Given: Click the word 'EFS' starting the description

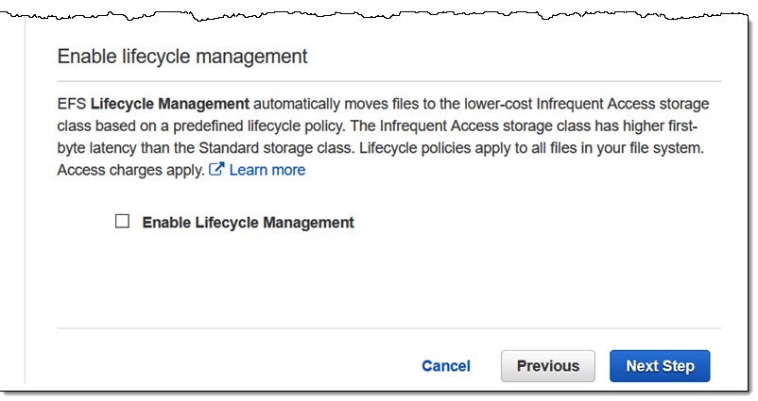Looking at the screenshot, I should [x=72, y=103].
